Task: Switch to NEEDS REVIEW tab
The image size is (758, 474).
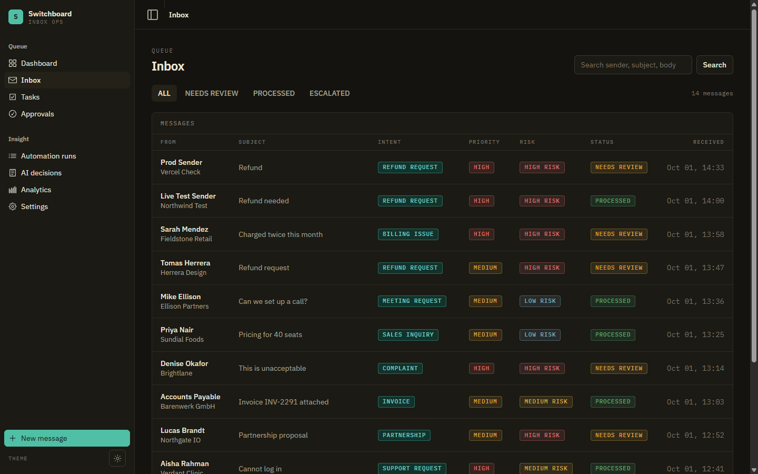Action: point(212,93)
